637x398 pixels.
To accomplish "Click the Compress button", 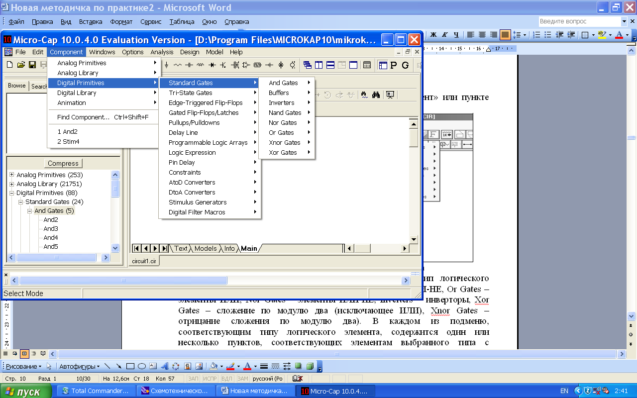I will tap(63, 163).
